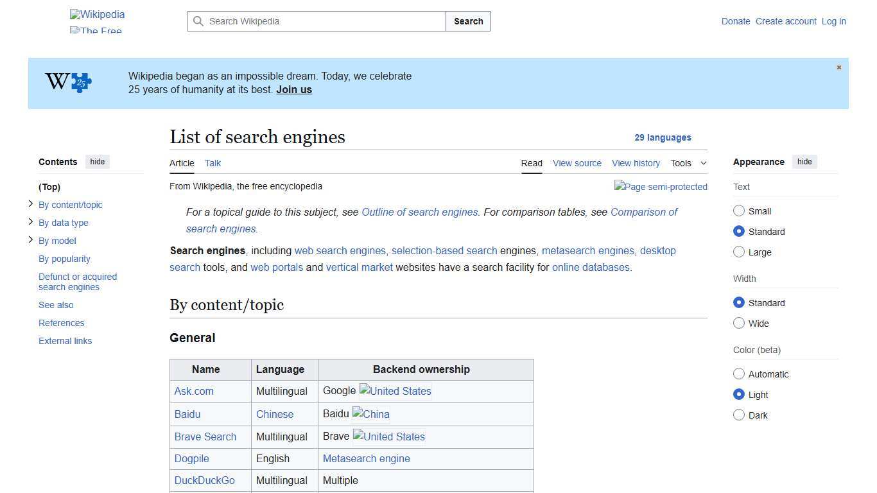Click inside the Search Wikipedia input field
Viewport: 877px width, 493px height.
[x=315, y=21]
